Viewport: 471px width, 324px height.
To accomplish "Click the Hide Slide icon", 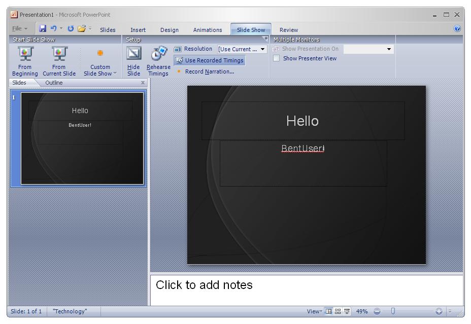I will coord(133,53).
